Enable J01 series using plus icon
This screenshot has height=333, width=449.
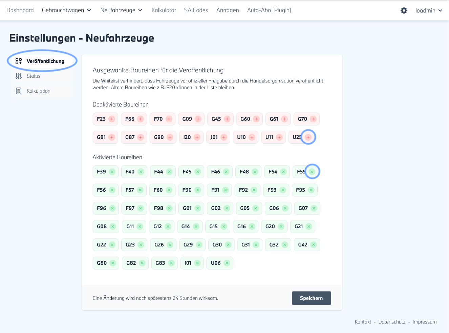[x=224, y=137]
